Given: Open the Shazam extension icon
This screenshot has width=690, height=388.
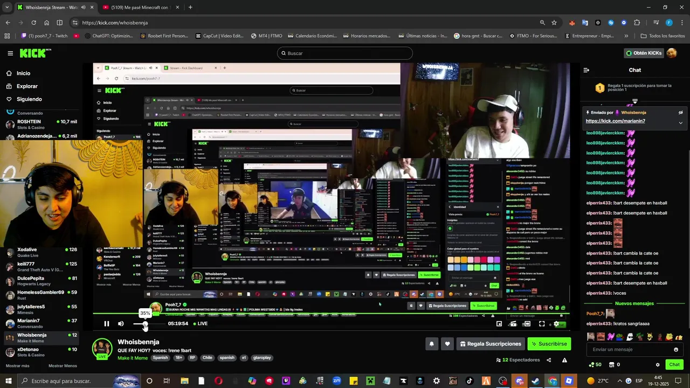Looking at the screenshot, I should point(611,23).
